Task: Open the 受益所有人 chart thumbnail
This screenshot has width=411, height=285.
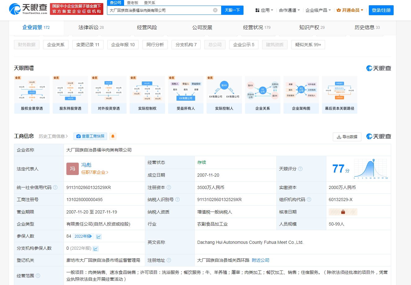Action: tap(186, 95)
